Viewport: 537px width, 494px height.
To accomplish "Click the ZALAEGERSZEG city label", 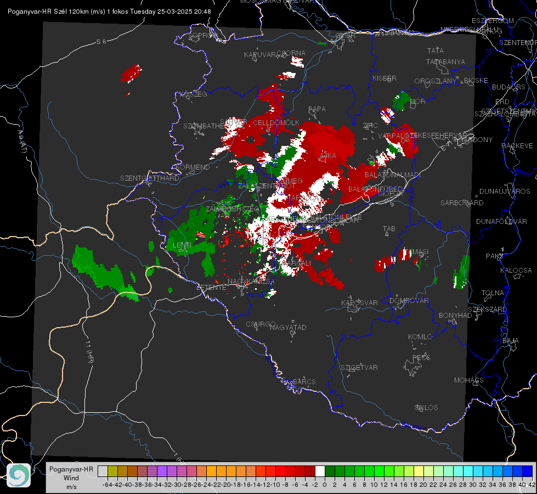I will tap(233, 209).
